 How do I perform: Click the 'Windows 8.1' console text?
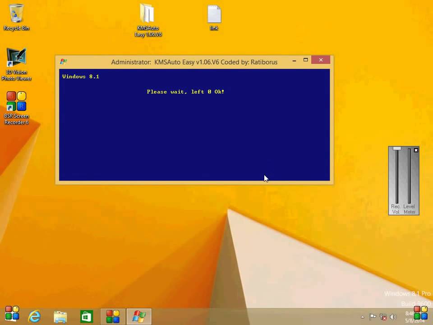pos(81,77)
